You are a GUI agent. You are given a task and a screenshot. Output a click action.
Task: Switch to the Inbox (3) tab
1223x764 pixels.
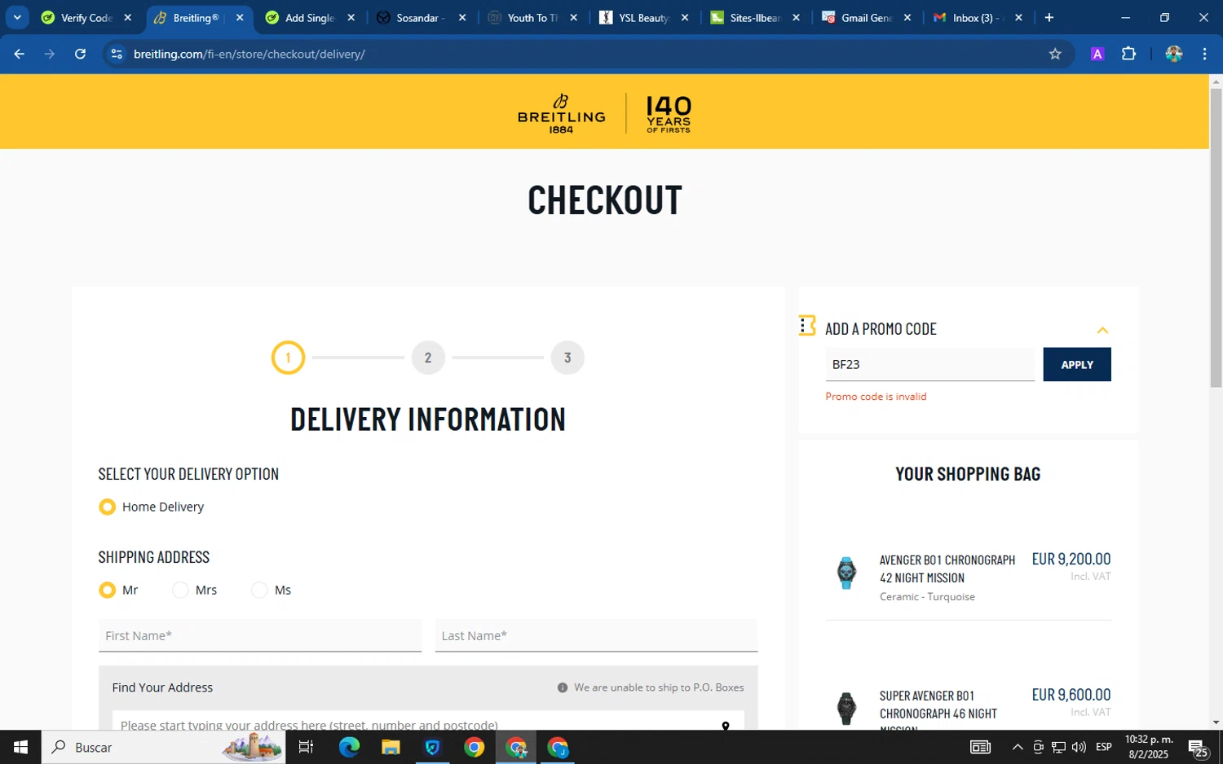point(977,17)
